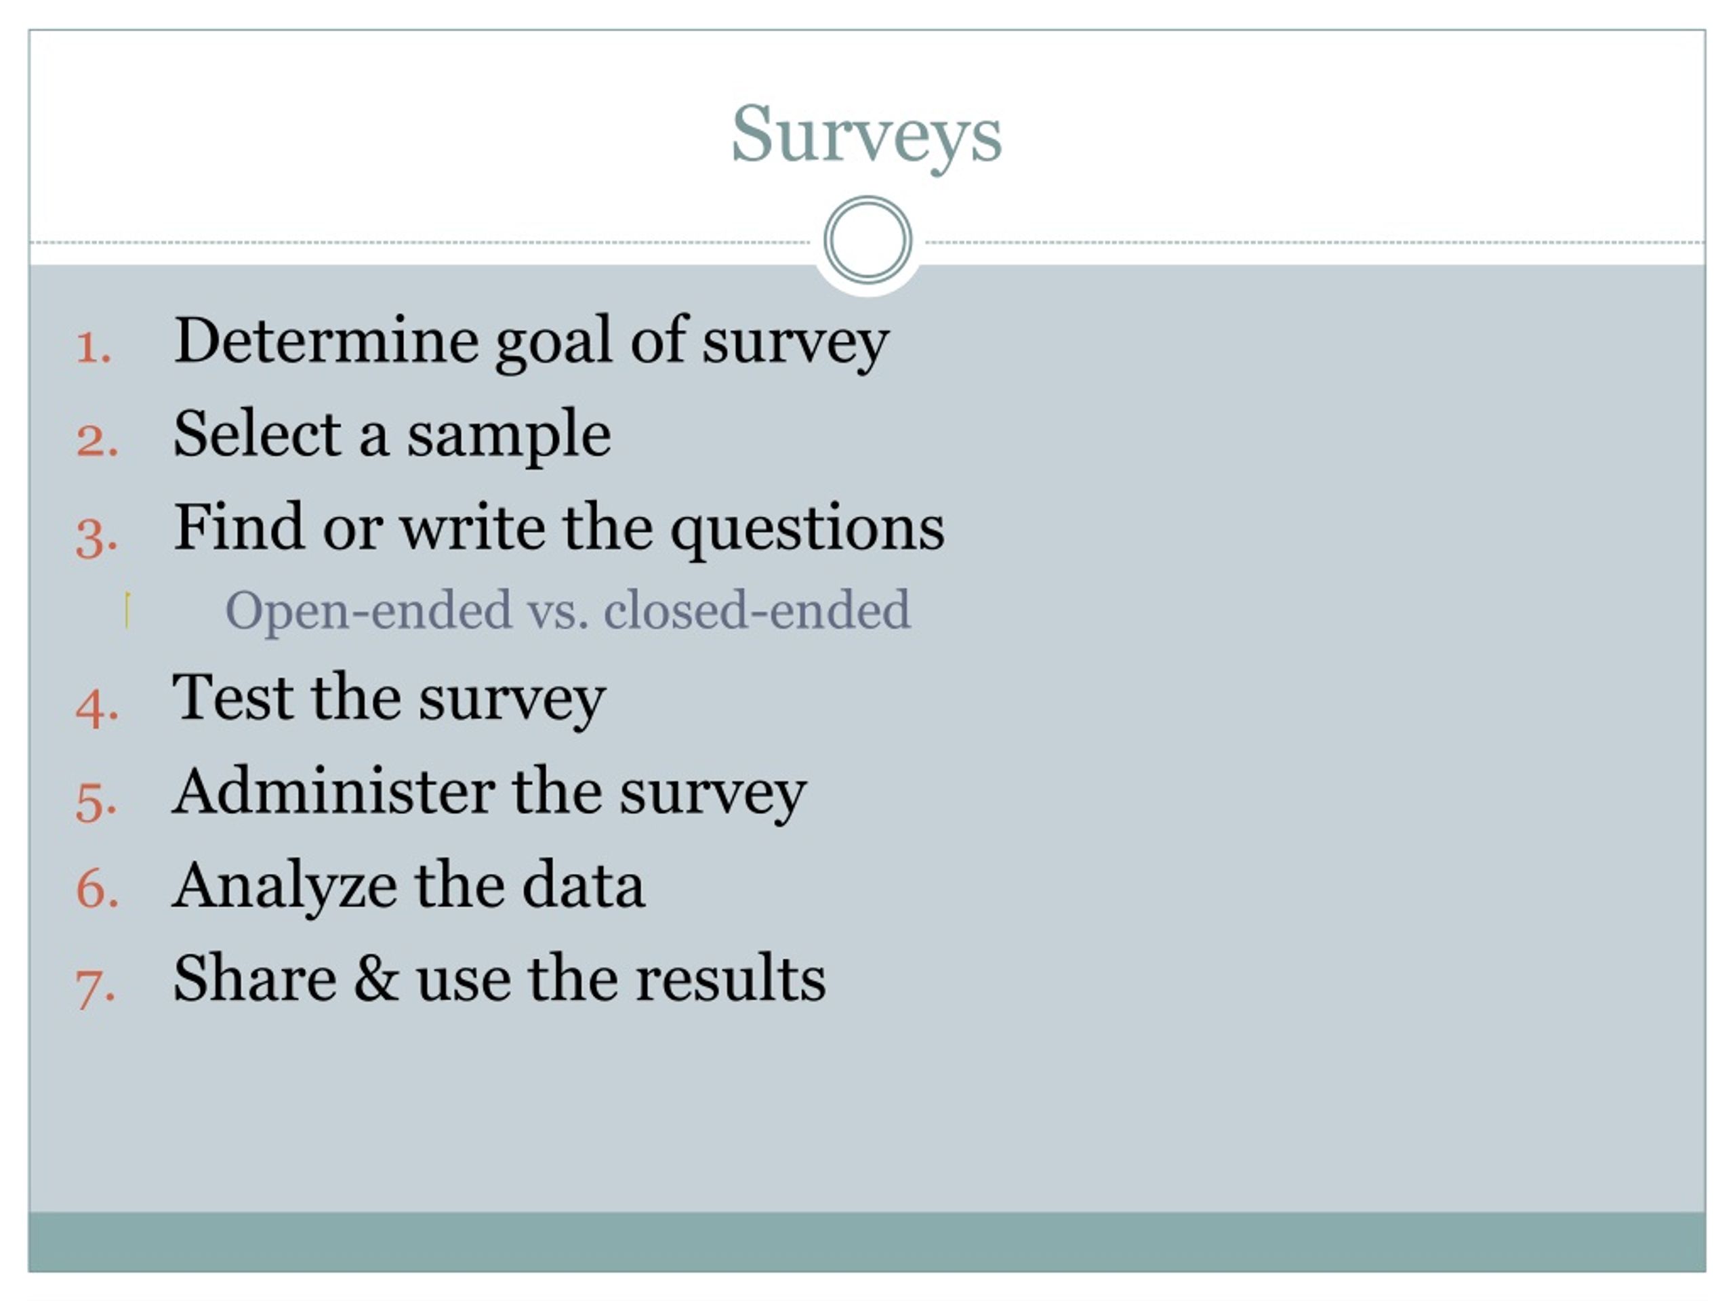Image resolution: width=1735 pixels, height=1301 pixels.
Task: Select the text Share & use the results
Action: tap(499, 978)
